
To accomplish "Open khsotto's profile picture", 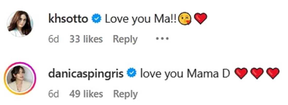I will click(20, 24).
